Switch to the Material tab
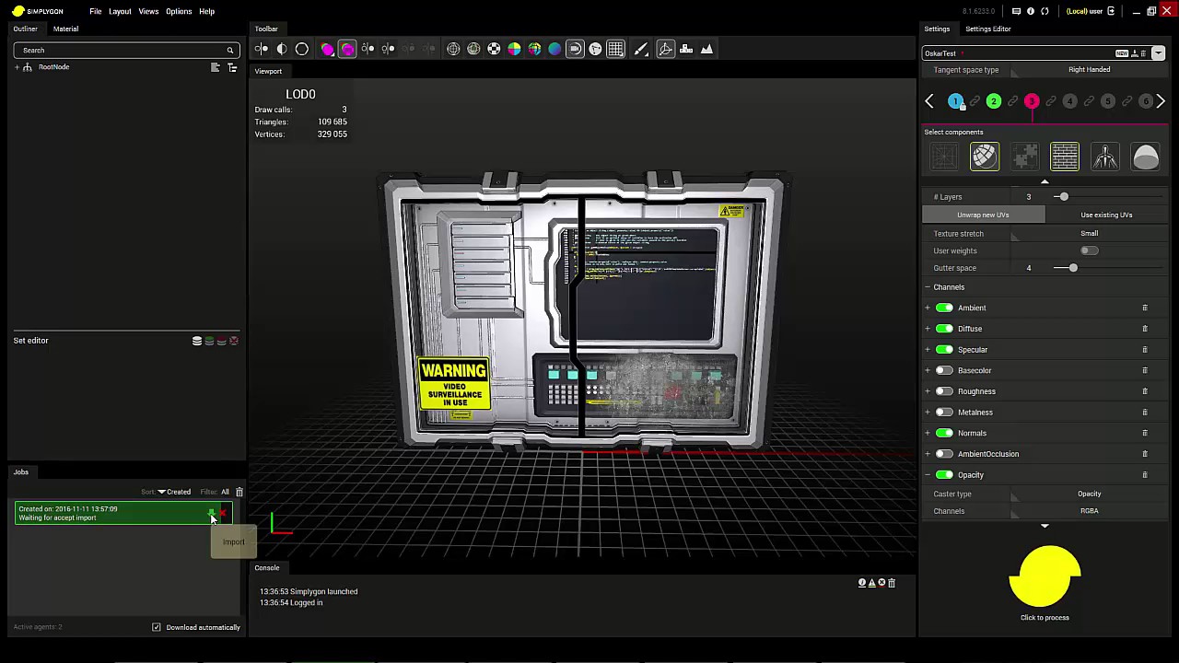The image size is (1179, 663). pos(65,29)
